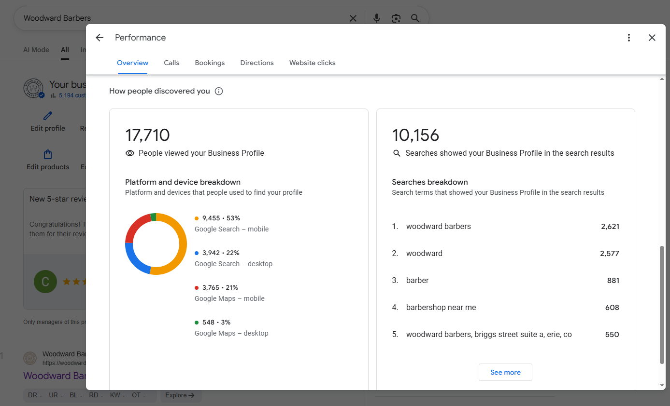
Task: Go to Website clicks tab
Action: pyautogui.click(x=312, y=63)
